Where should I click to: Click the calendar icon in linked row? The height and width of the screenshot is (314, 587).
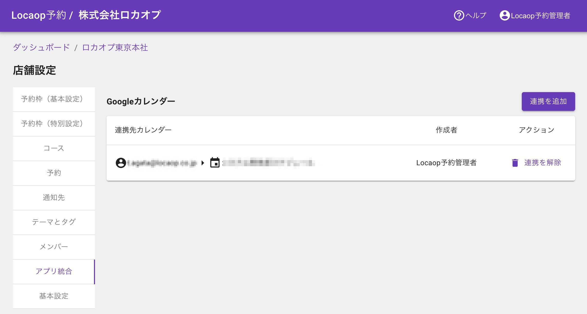(215, 163)
